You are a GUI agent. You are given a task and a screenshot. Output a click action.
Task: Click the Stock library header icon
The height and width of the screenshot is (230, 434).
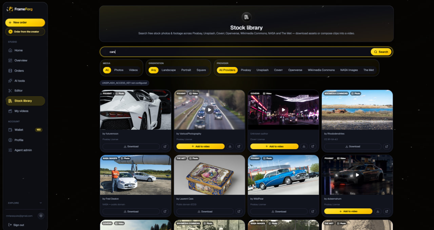[x=246, y=17]
